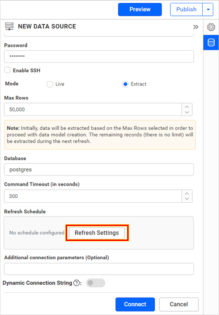Select the Extract mode radio button
This screenshot has height=315, width=219.
(125, 84)
